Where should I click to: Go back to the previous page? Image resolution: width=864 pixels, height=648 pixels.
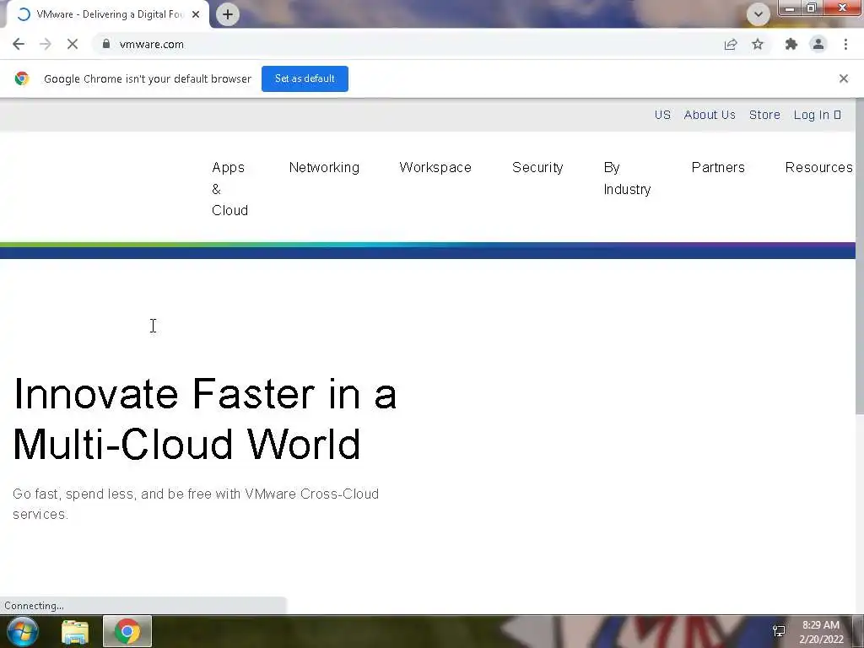19,44
